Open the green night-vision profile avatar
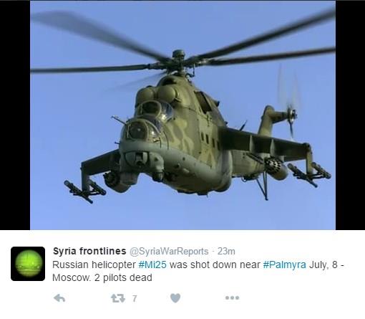 28,264
